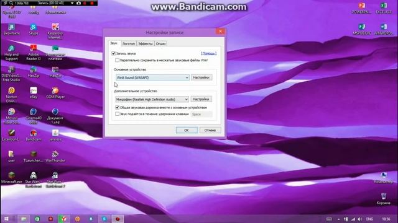
Task: Open the java.exe desktop icon
Action: pos(55,135)
